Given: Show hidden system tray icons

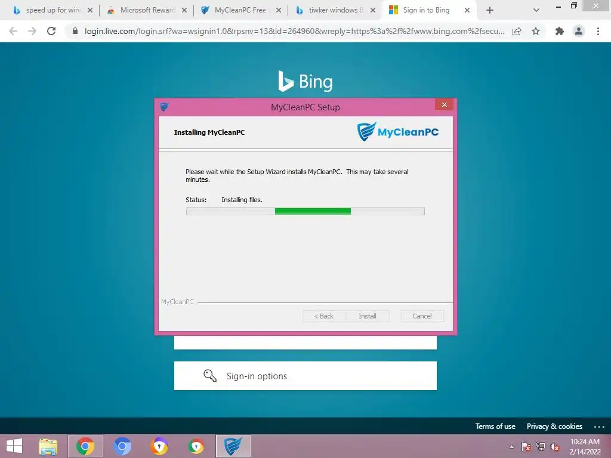Looking at the screenshot, I should (511, 447).
